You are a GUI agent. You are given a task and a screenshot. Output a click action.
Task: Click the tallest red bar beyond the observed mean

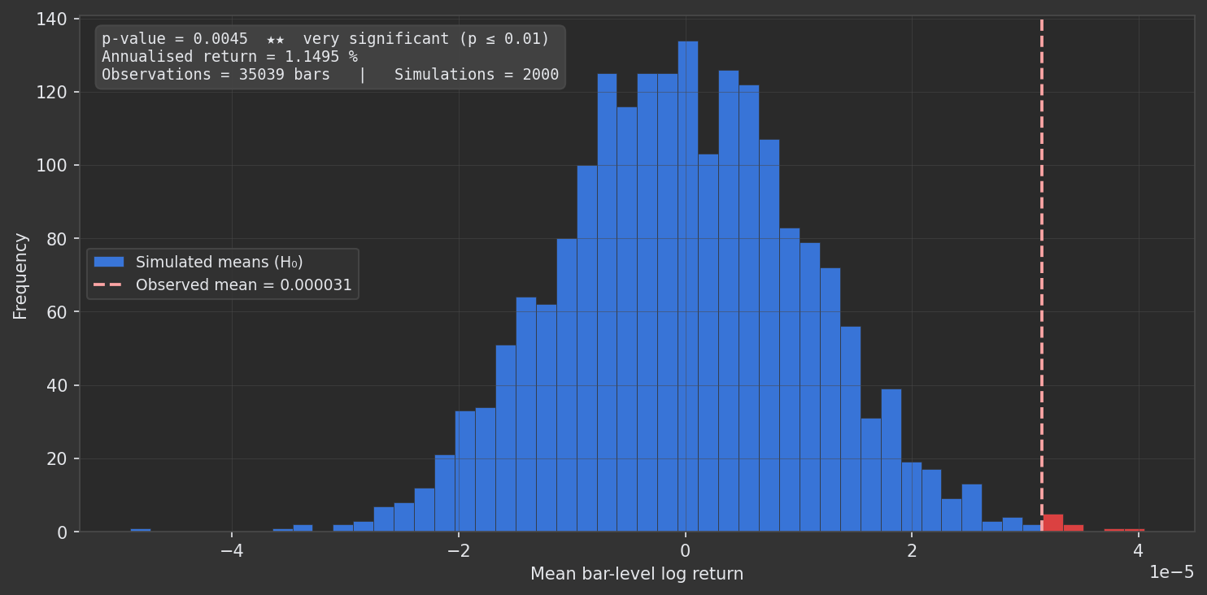1053,523
